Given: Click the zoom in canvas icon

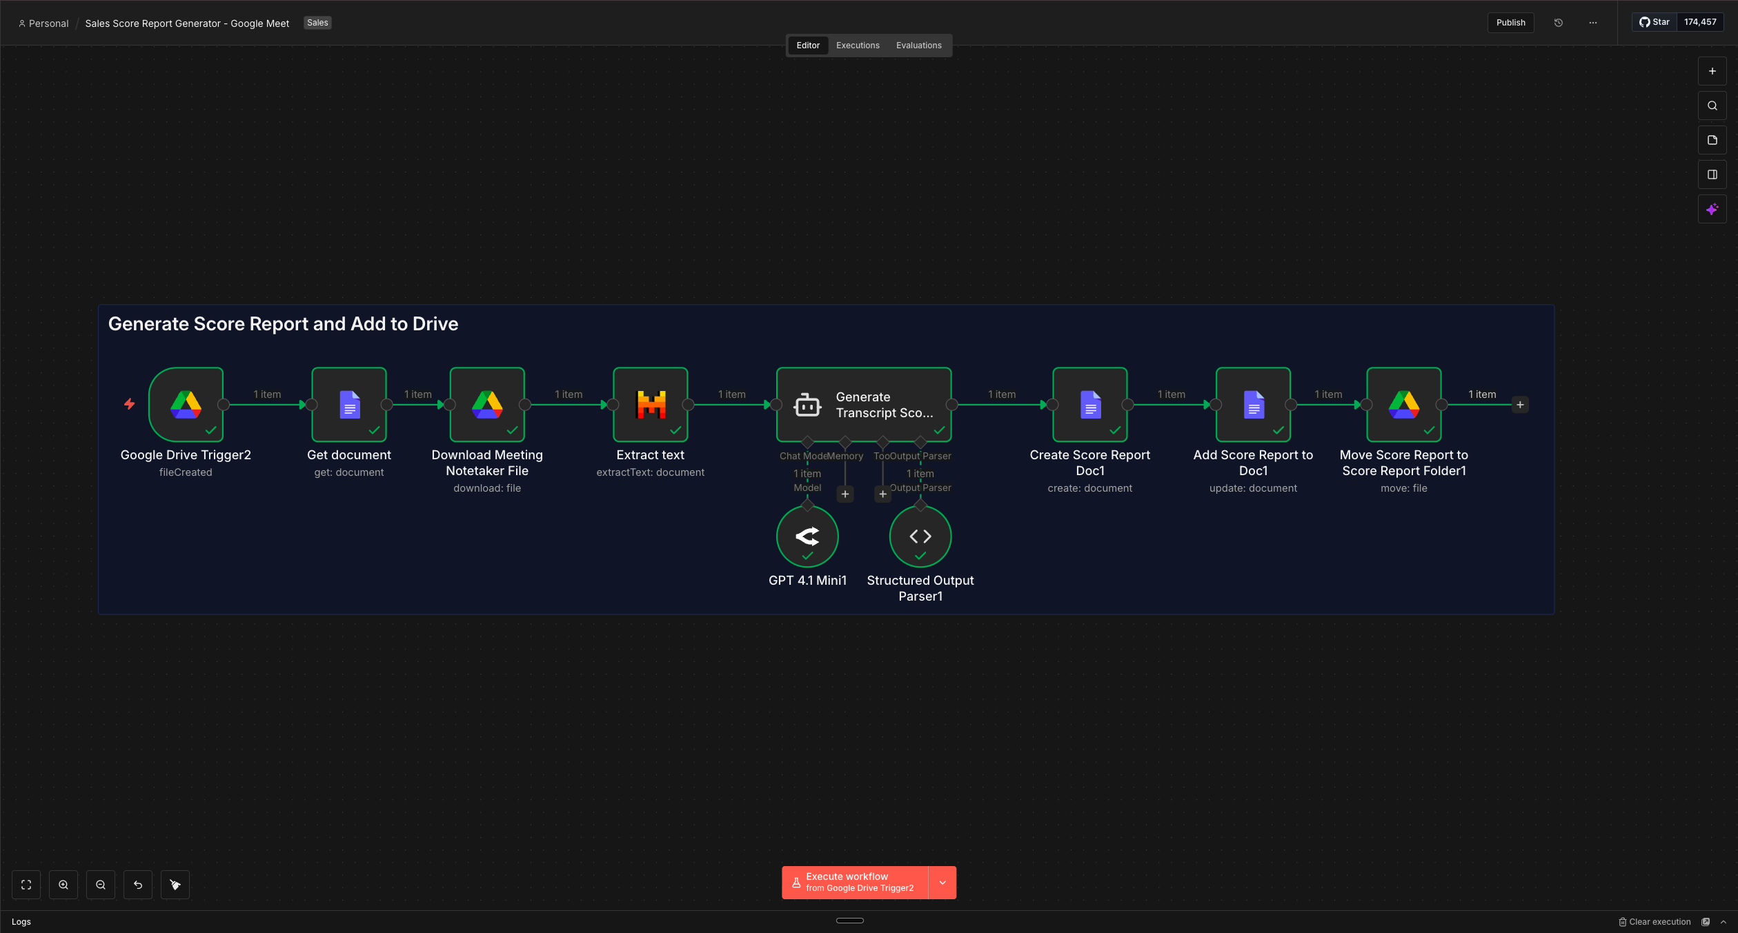Looking at the screenshot, I should (x=63, y=885).
